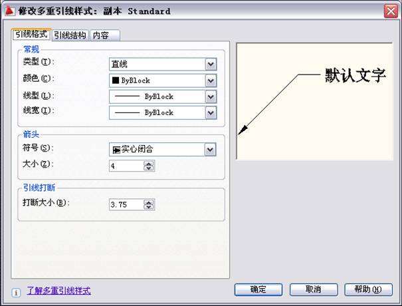Click the 帮助(H) button
This screenshot has height=306, width=402.
pos(368,289)
